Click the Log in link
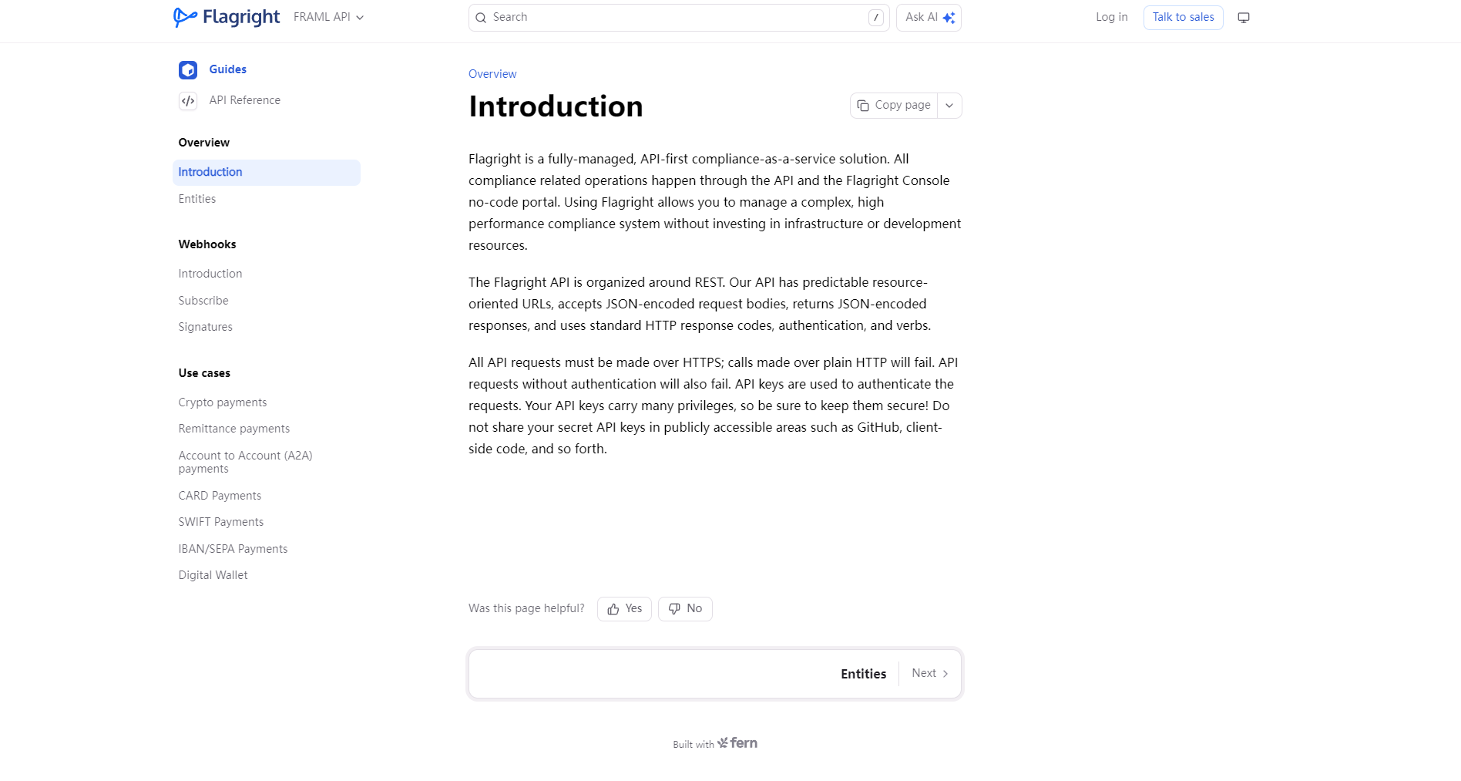Image resolution: width=1461 pixels, height=781 pixels. click(x=1111, y=18)
